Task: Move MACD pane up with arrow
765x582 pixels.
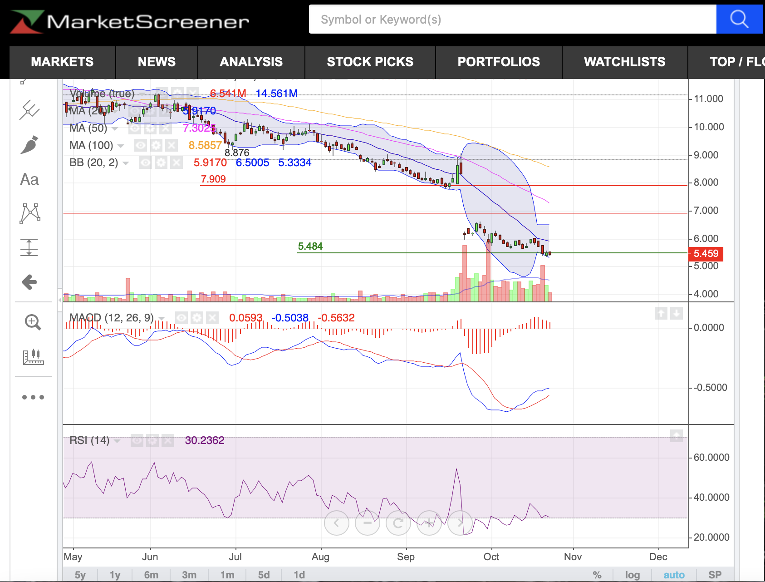Action: click(x=661, y=313)
